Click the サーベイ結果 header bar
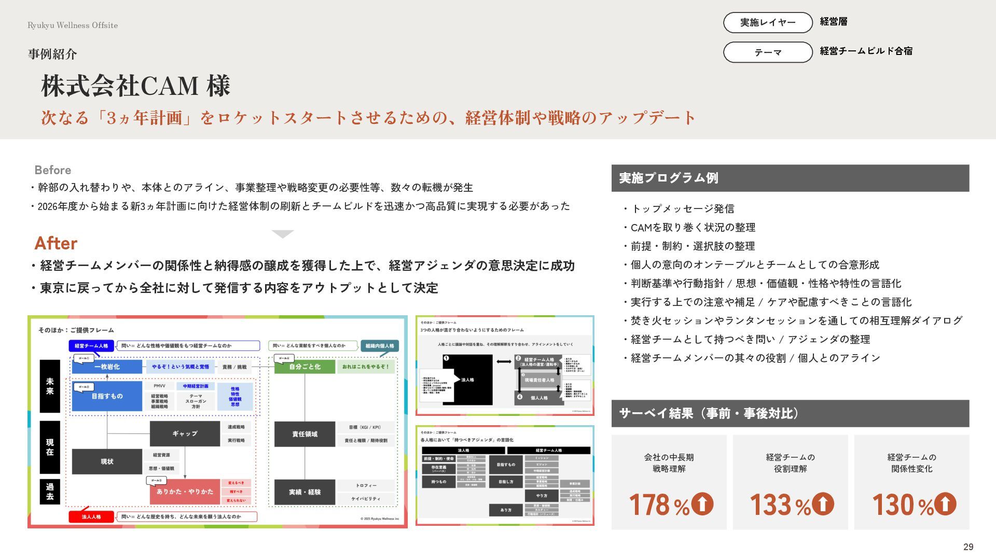The width and height of the screenshot is (996, 560). [790, 413]
